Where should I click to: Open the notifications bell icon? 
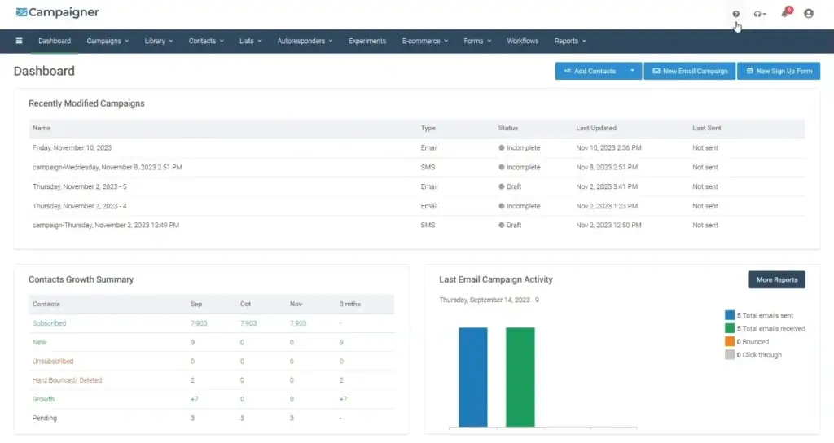point(786,13)
